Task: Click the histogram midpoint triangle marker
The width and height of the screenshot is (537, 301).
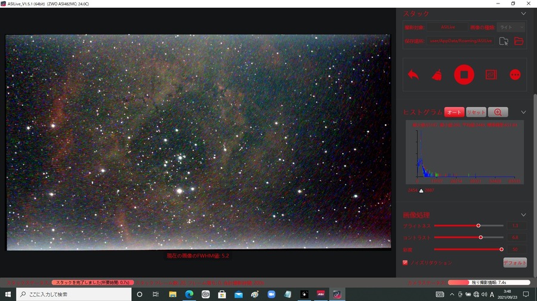Action: point(421,190)
